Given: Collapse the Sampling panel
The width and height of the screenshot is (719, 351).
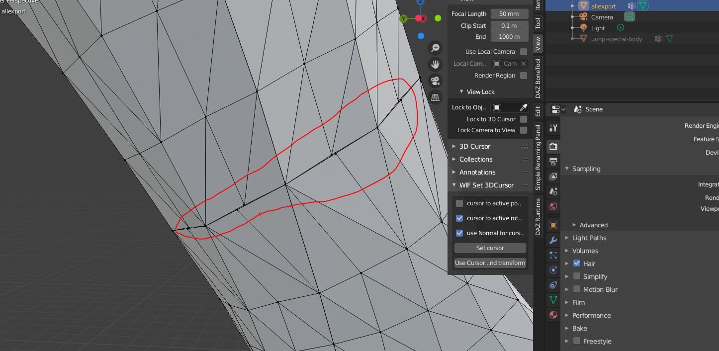Looking at the screenshot, I should pyautogui.click(x=567, y=169).
